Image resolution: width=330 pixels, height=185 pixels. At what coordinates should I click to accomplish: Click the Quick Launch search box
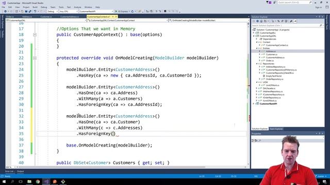[294, 2]
